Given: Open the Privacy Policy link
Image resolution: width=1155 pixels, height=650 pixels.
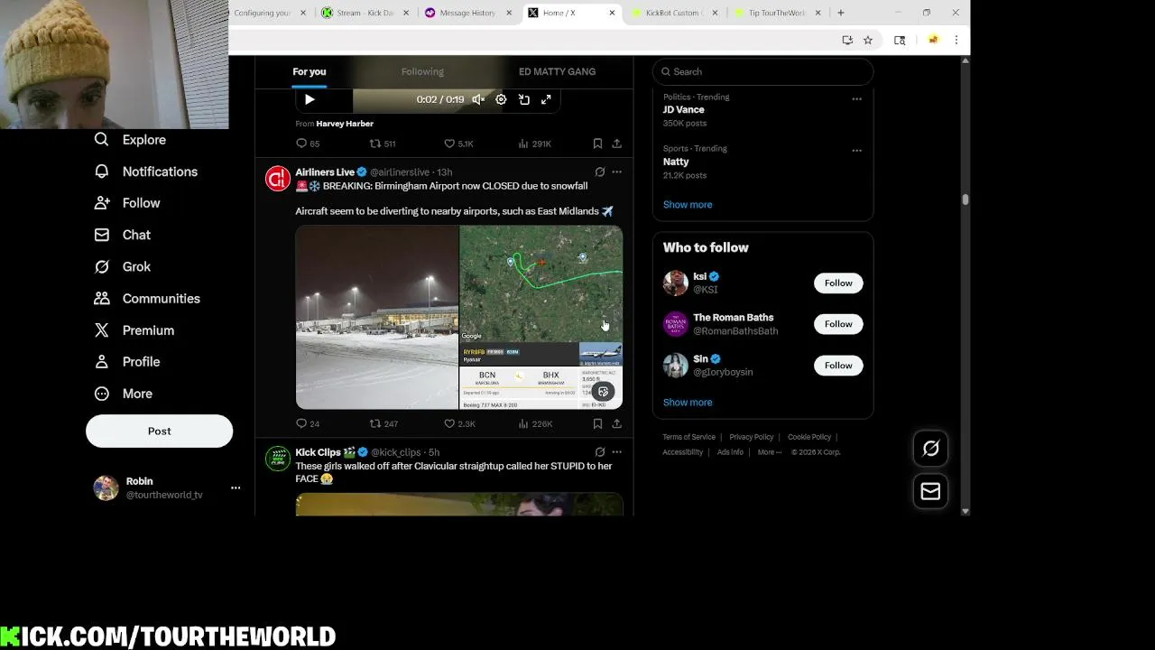Looking at the screenshot, I should (x=751, y=437).
